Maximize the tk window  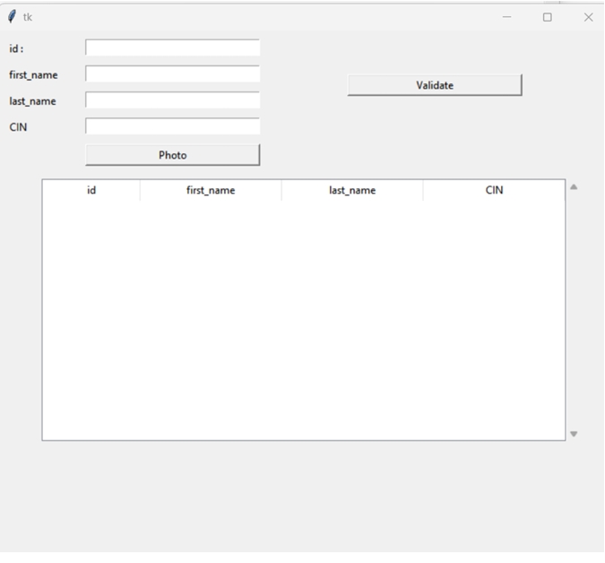548,17
